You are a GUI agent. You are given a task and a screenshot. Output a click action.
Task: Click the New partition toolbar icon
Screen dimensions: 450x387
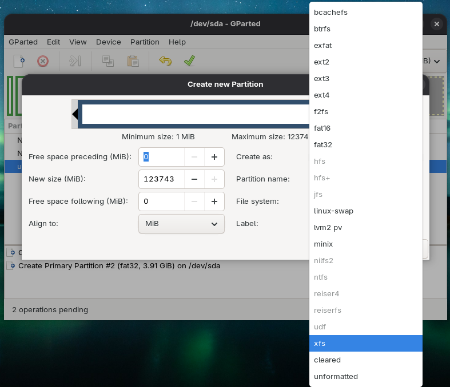[x=19, y=61]
